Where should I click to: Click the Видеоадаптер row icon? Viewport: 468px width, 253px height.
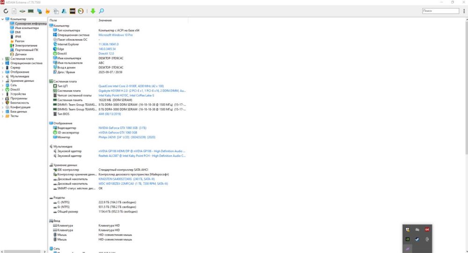point(55,128)
